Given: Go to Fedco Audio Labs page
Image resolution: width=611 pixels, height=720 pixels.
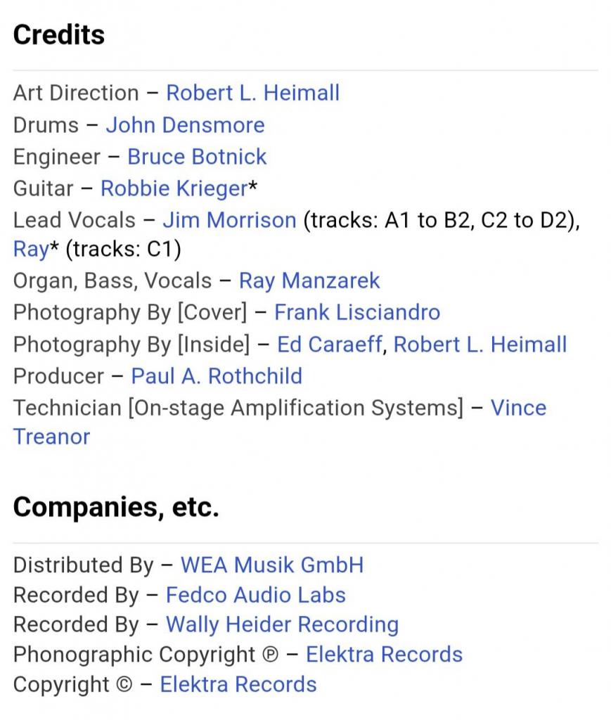Looking at the screenshot, I should tap(256, 595).
